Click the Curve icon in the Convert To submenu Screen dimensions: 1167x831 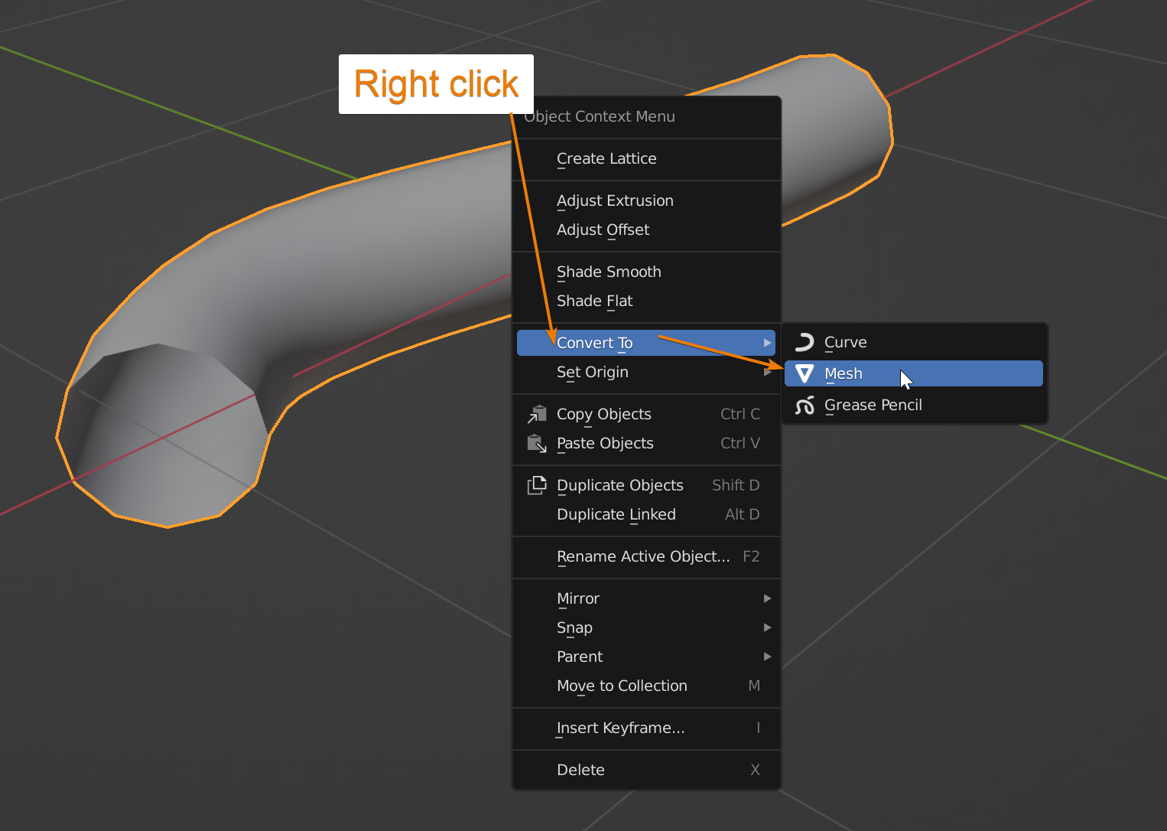(805, 342)
